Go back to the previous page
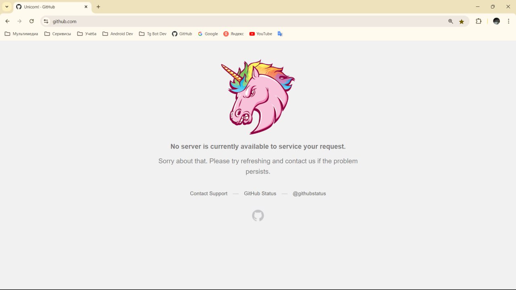 click(x=7, y=21)
